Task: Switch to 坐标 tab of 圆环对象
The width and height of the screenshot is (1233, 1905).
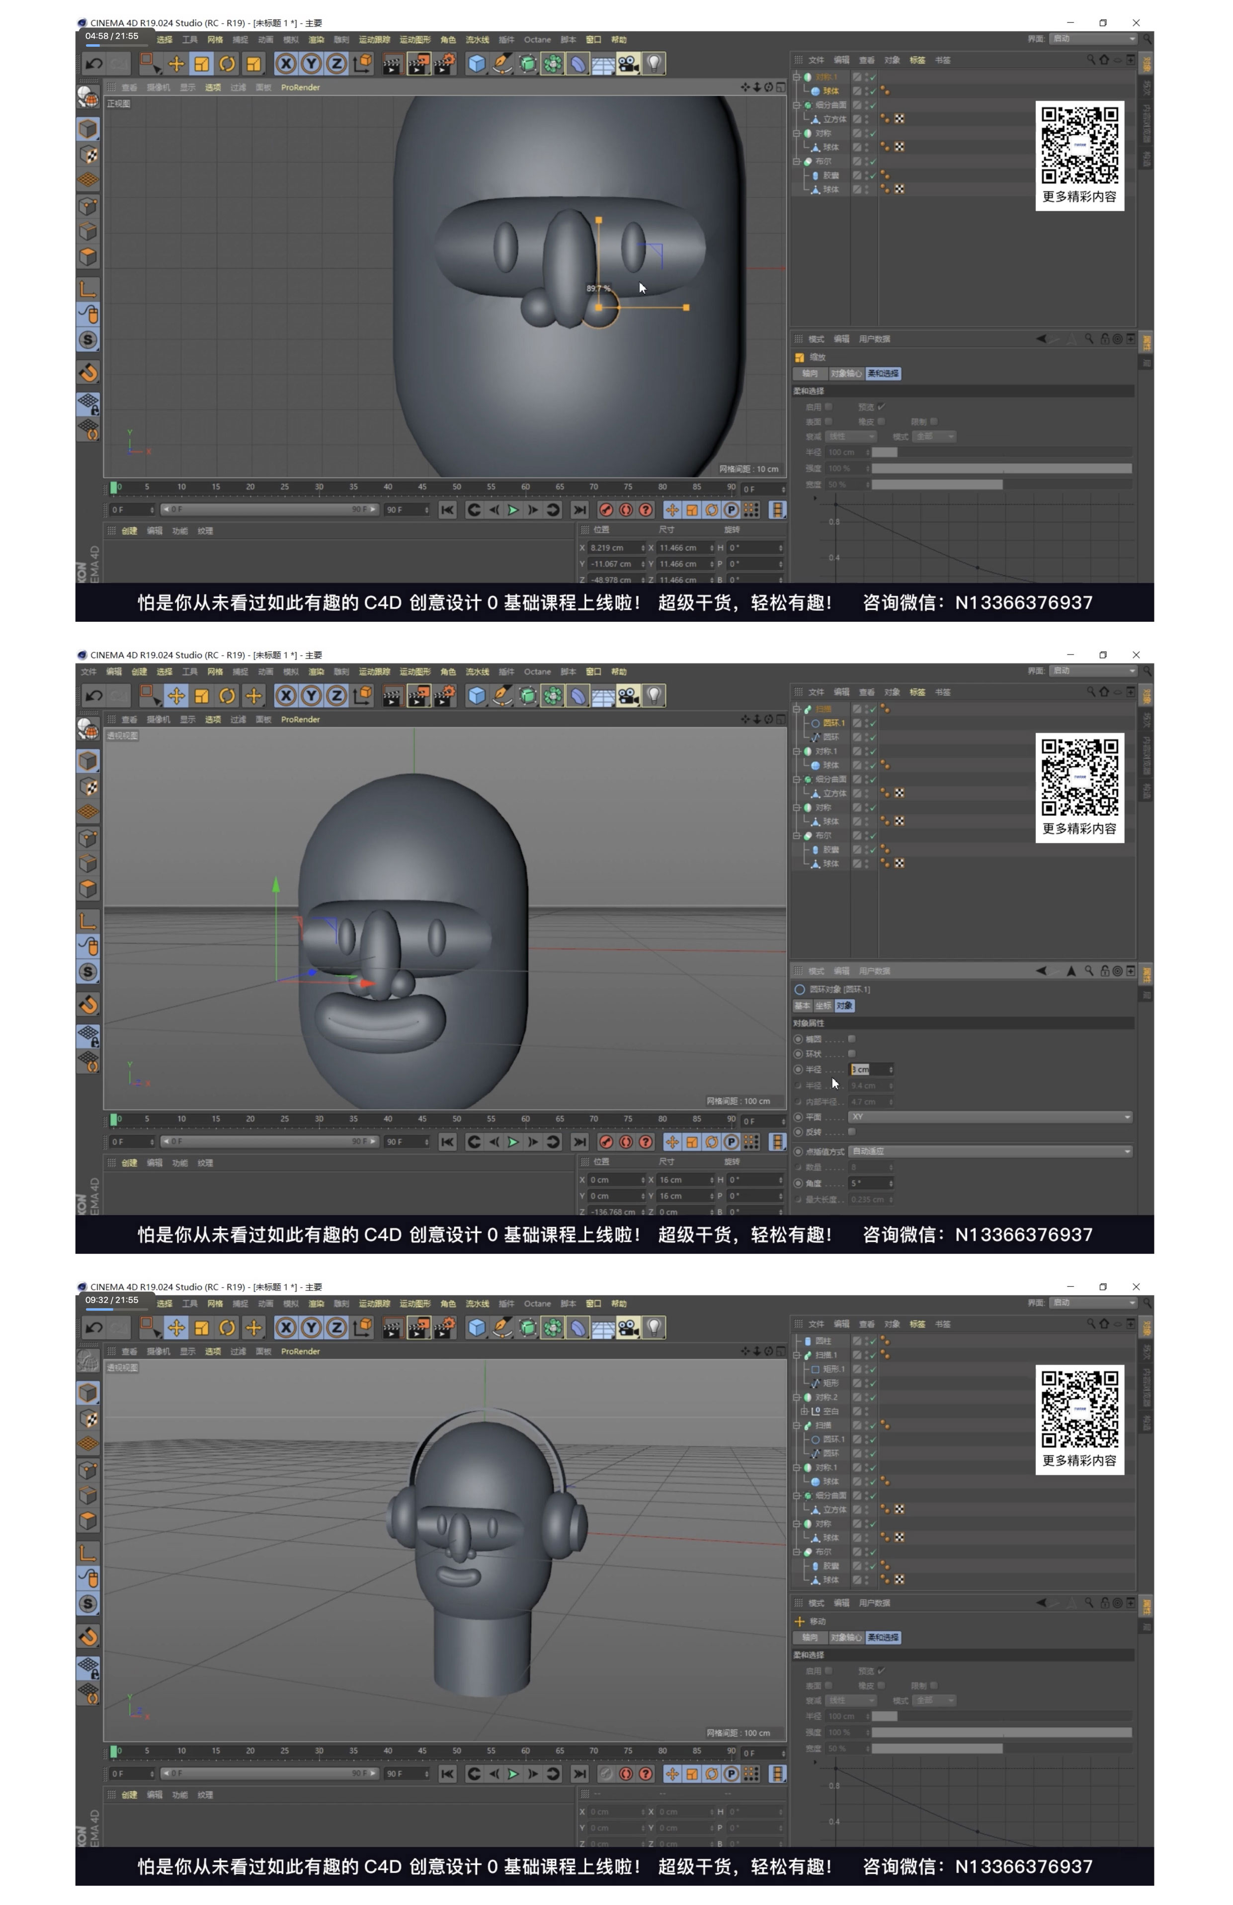Action: pos(822,1006)
